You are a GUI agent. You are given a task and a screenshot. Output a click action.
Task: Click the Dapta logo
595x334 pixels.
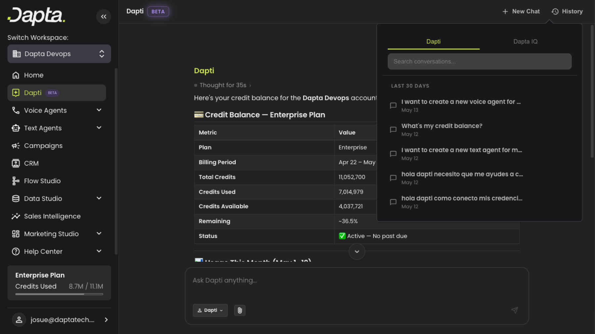36,16
